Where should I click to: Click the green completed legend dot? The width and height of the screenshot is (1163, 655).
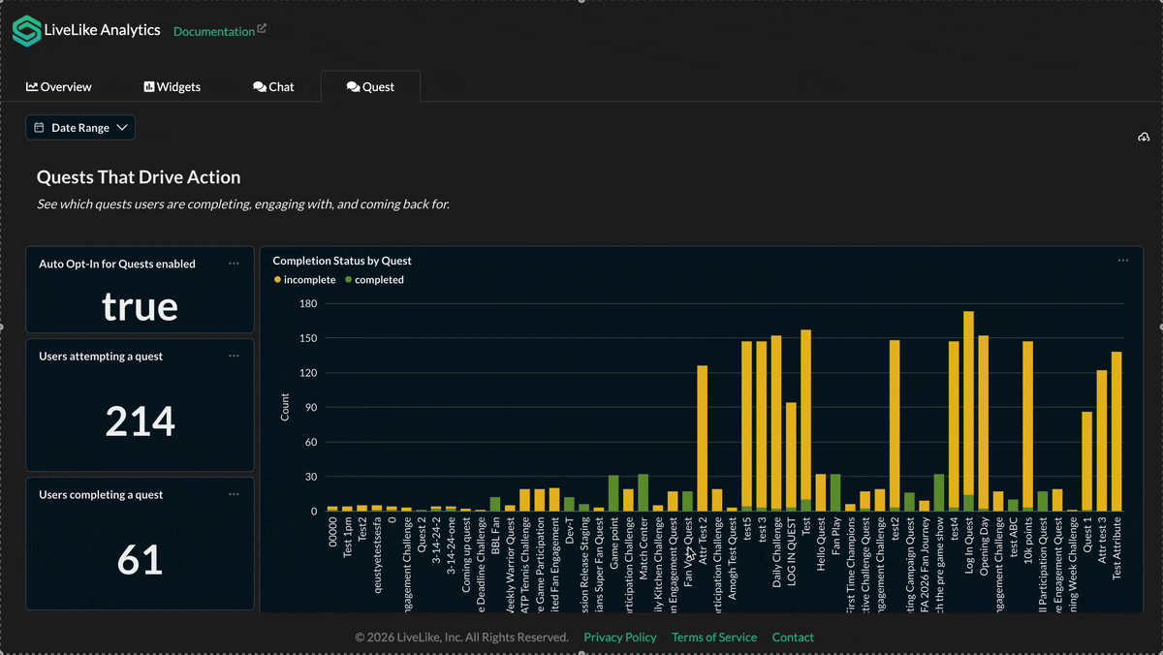tap(349, 280)
